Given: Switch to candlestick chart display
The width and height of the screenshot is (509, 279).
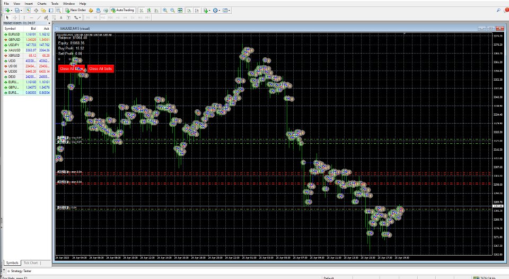Looking at the screenshot, I should 148,11.
